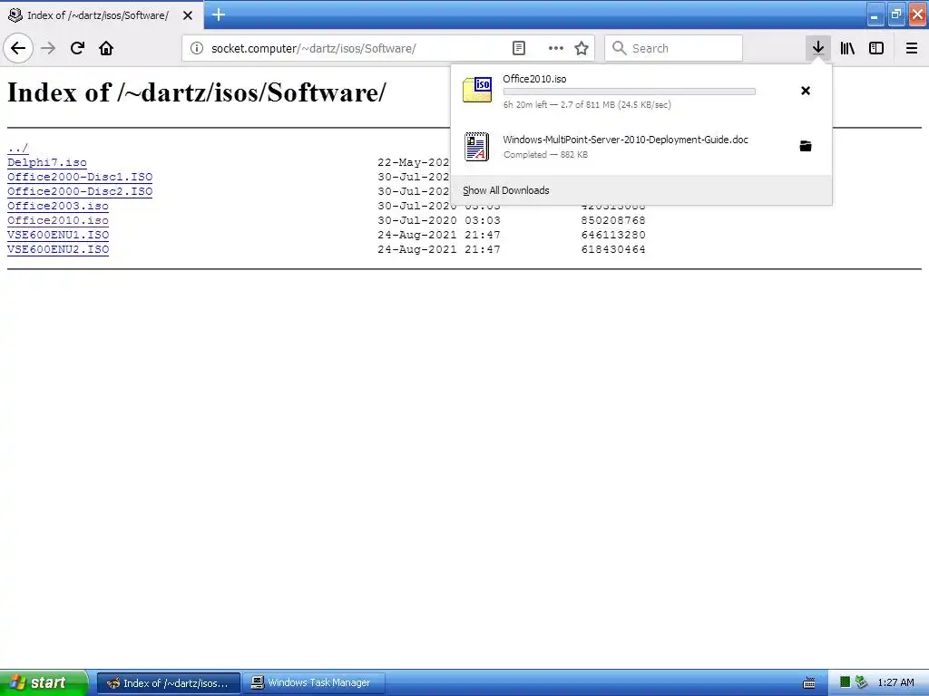Click the network connection tray icon
Viewport: 929px width, 696px height.
tap(862, 682)
